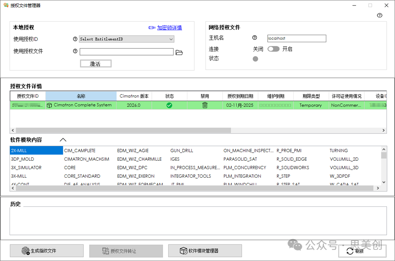Click the module list scroll left arrow
This screenshot has width=395, height=261.
point(13,188)
